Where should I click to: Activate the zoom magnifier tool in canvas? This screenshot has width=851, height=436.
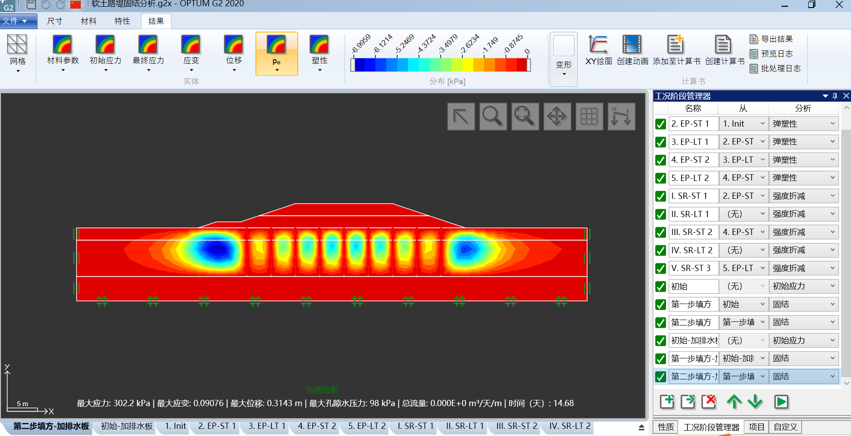pos(493,117)
